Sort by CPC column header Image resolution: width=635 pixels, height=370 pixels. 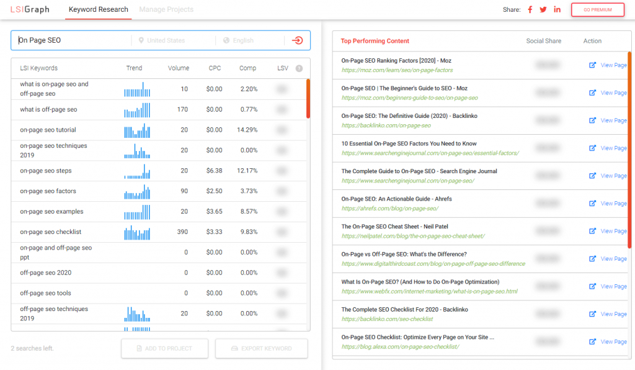pyautogui.click(x=215, y=68)
